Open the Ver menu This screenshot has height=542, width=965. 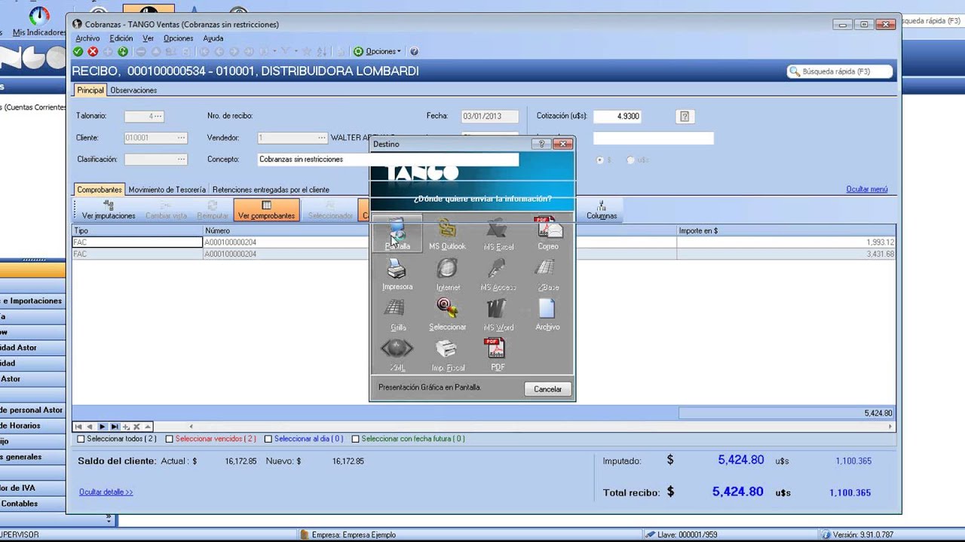(x=148, y=38)
